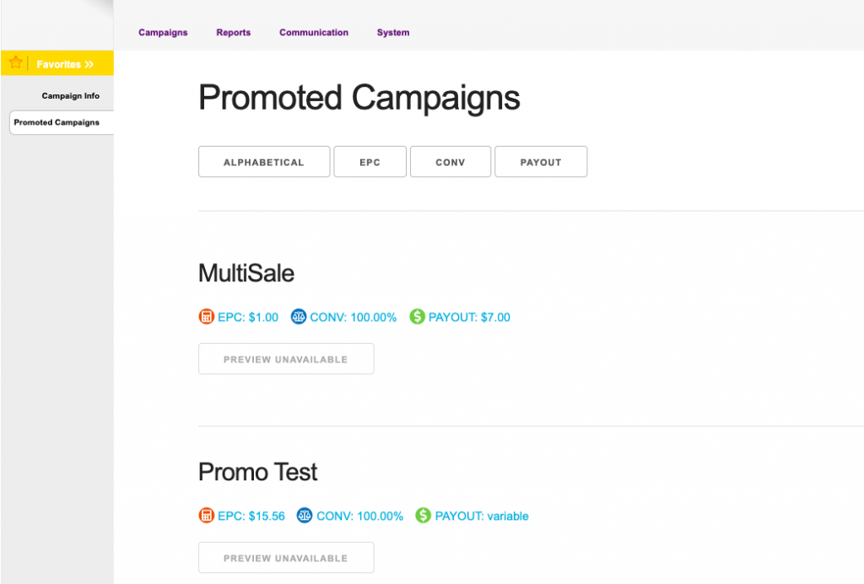Sort campaigns by CONV button
Image resolution: width=864 pixels, height=584 pixels.
[451, 162]
